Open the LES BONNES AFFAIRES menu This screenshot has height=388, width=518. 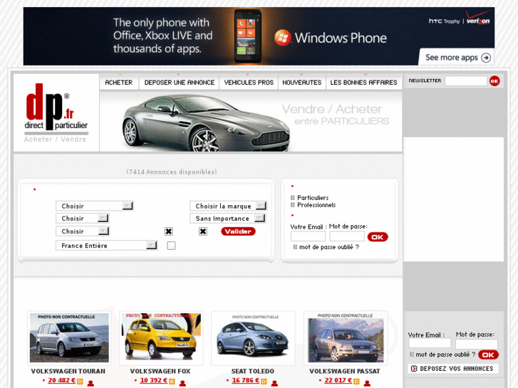[363, 83]
